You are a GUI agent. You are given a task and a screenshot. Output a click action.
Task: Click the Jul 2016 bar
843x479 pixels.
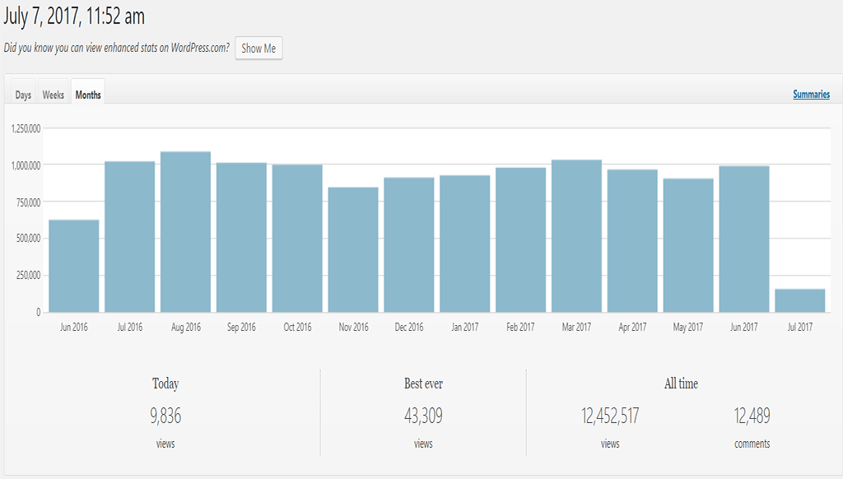coord(129,237)
